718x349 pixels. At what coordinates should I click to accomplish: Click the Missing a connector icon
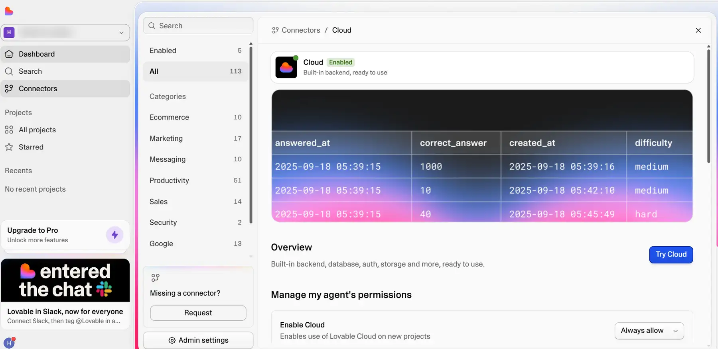click(x=156, y=278)
